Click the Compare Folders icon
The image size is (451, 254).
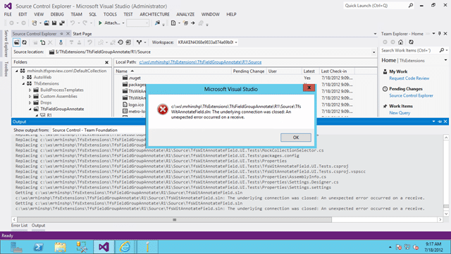(x=128, y=42)
